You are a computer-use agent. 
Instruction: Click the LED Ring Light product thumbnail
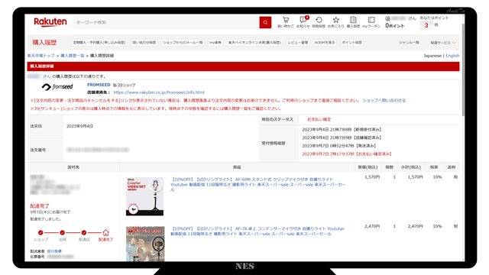[145, 244]
